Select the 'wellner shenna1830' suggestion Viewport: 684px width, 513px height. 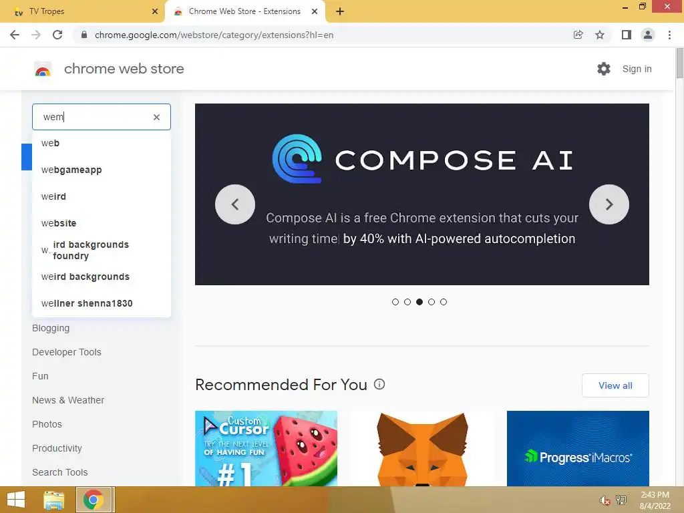pos(102,303)
